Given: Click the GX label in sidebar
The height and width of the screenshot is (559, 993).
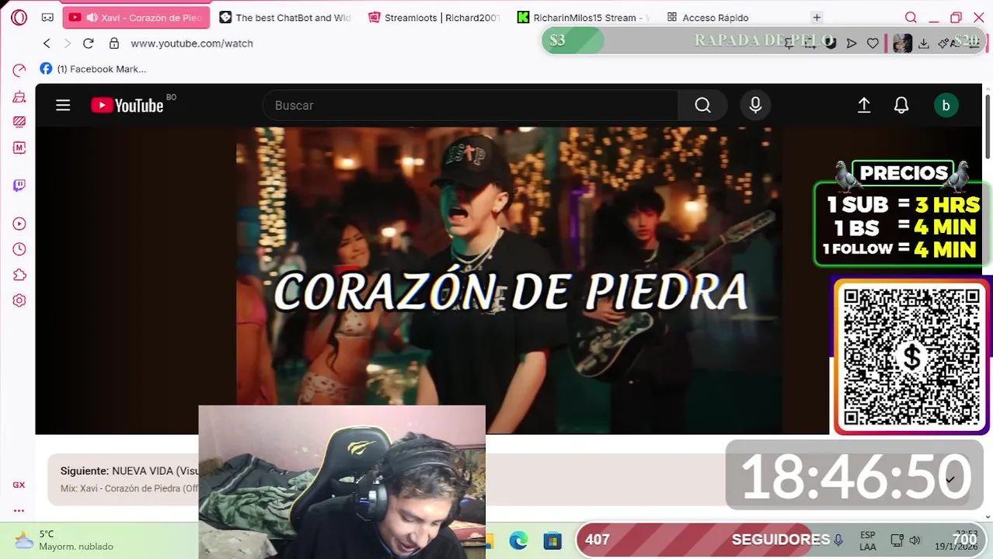Looking at the screenshot, I should click(19, 484).
